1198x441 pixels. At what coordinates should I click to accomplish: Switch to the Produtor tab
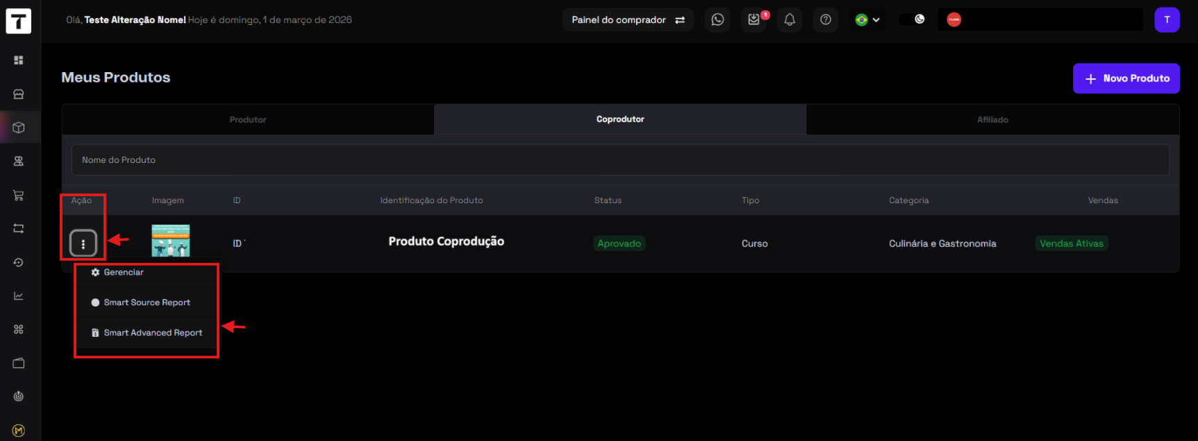[x=248, y=119]
